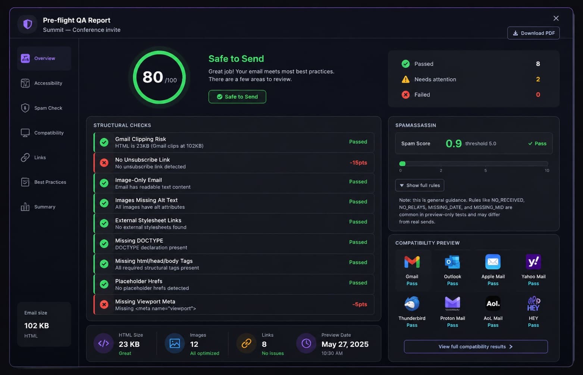Click the All optimized images status
The image size is (583, 375).
pos(204,353)
